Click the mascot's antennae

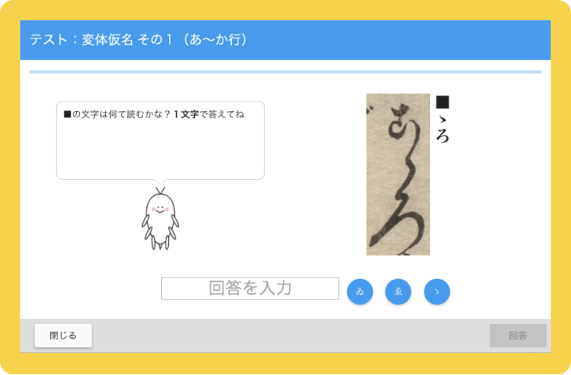160,191
